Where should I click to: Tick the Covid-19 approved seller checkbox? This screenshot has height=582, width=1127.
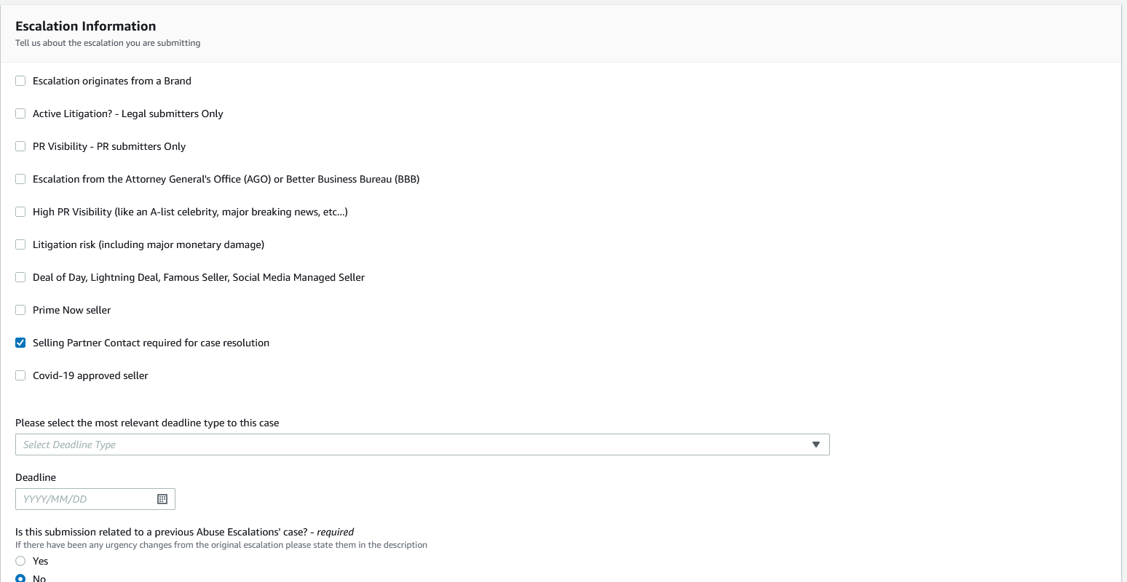[x=20, y=375]
